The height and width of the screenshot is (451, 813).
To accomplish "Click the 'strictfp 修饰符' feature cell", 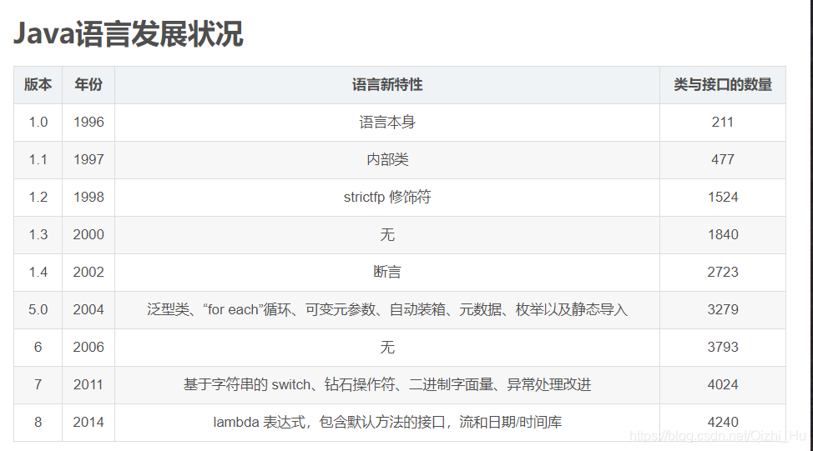I will point(387,198).
